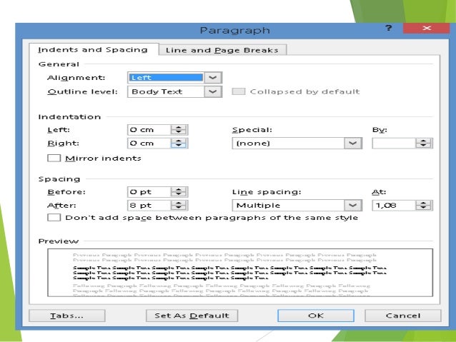Image resolution: width=456 pixels, height=342 pixels.
Task: Click the help question mark icon
Action: click(389, 28)
